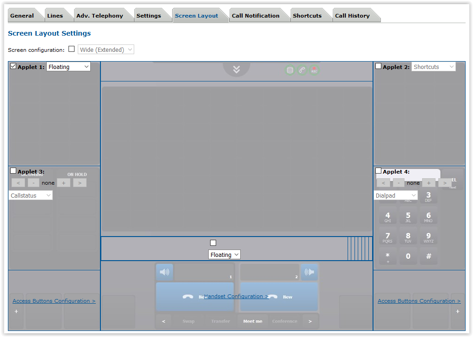
Task: Click the left speaker volume icon button
Action: point(164,272)
